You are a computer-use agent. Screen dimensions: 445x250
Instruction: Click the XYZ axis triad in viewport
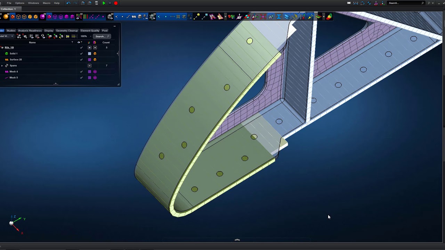click(16, 224)
